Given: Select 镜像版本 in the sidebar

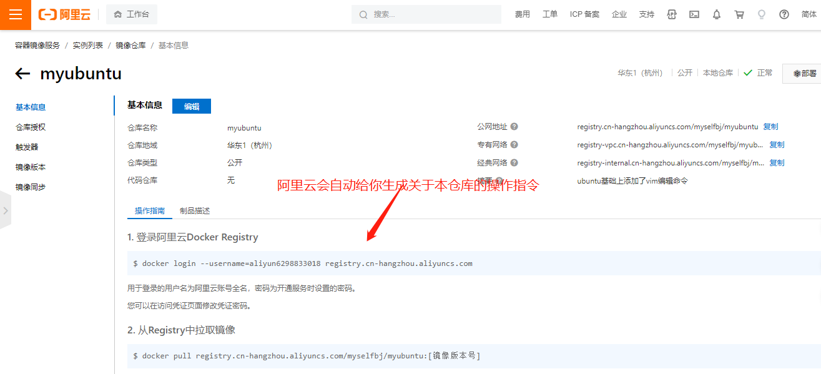Looking at the screenshot, I should (31, 167).
